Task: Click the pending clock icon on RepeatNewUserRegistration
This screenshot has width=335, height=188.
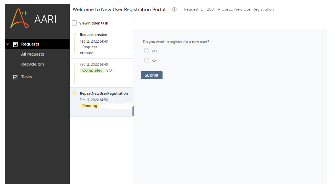Action: 75,93
